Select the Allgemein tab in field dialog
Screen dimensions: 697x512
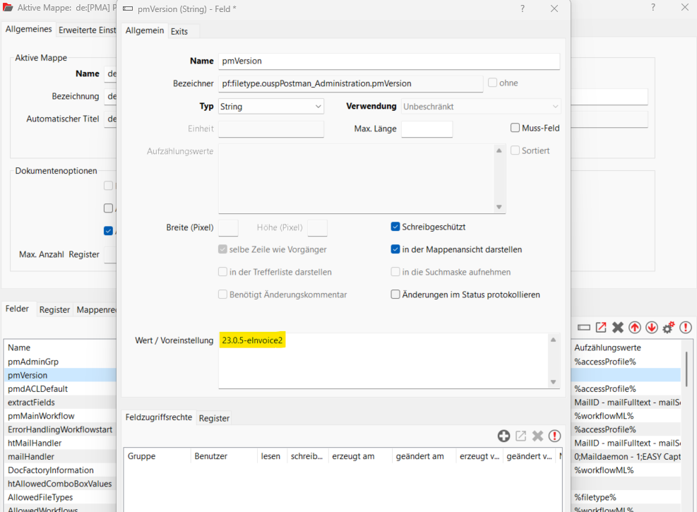145,30
